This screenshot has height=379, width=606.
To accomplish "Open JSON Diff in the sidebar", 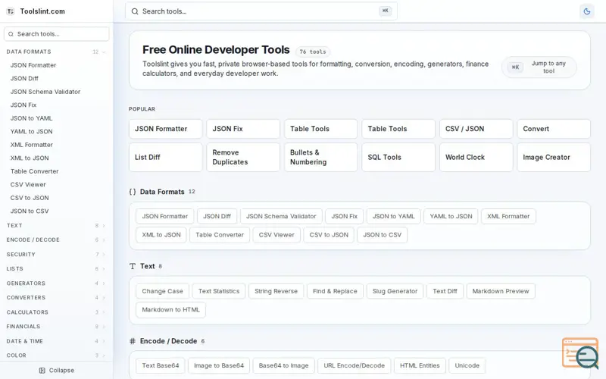I will pos(24,79).
